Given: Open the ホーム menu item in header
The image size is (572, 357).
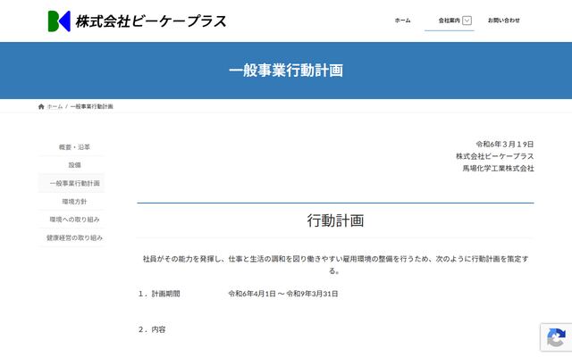Looking at the screenshot, I should [x=402, y=21].
